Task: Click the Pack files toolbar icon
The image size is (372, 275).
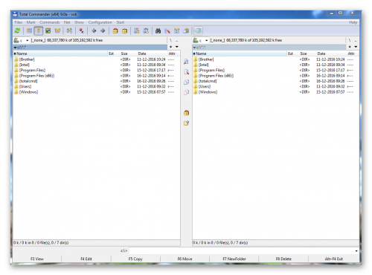Action: point(115,31)
